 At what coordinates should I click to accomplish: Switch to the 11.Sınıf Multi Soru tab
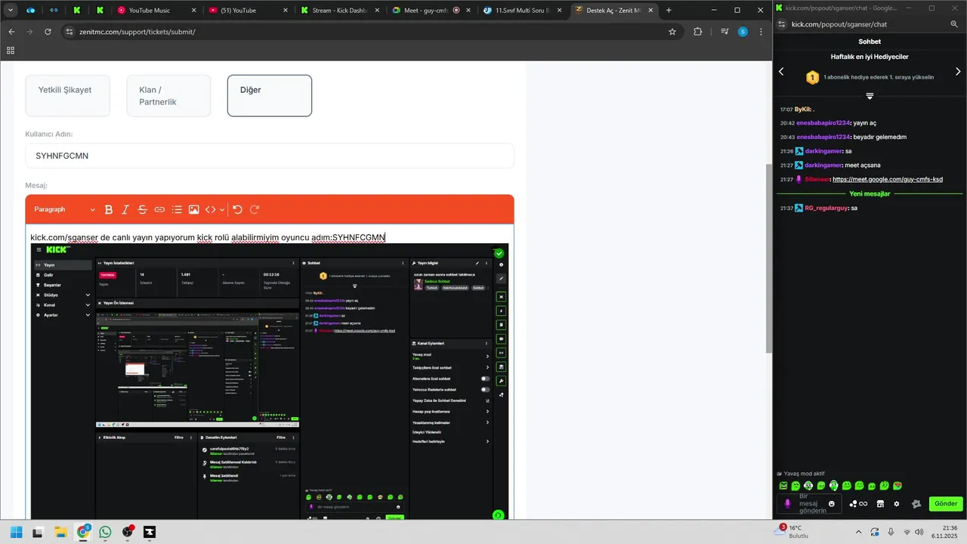tap(521, 11)
